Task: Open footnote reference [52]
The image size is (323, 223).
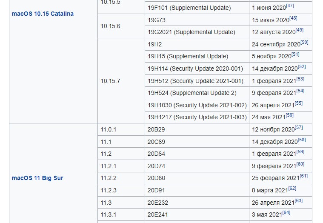Action: [x=302, y=67]
